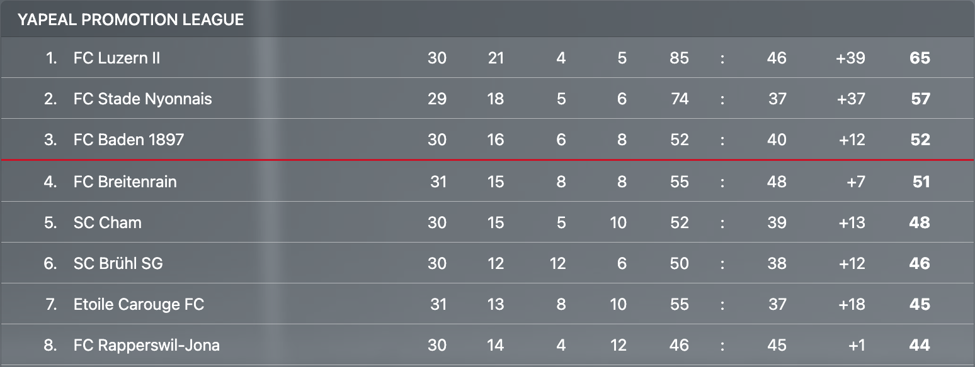
Task: Select FC Stade Nyonnais in the table
Action: click(142, 99)
